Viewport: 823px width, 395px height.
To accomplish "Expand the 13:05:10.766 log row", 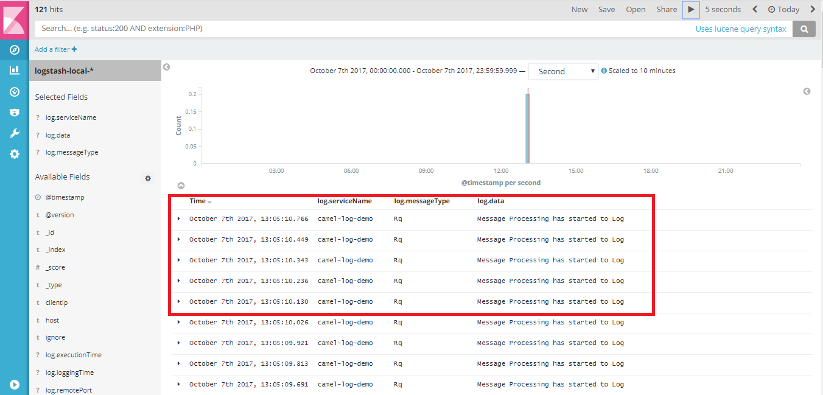I will tap(178, 218).
